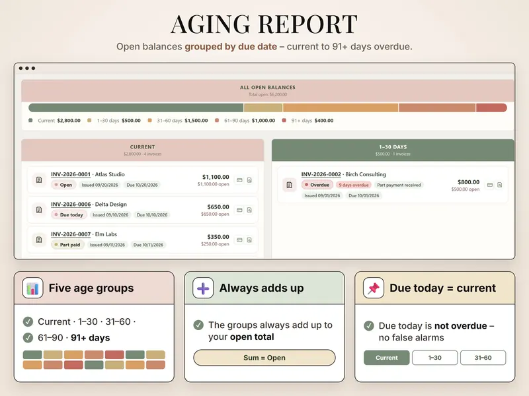This screenshot has height=396, width=529.
Task: Click checkmark icon next to groups always add up
Action: point(198,325)
